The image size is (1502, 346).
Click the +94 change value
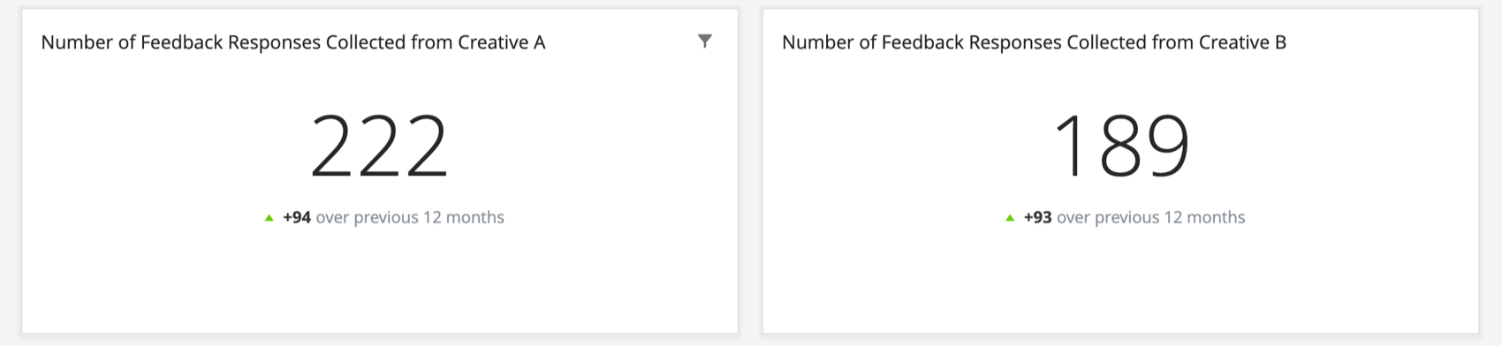pyautogui.click(x=297, y=217)
